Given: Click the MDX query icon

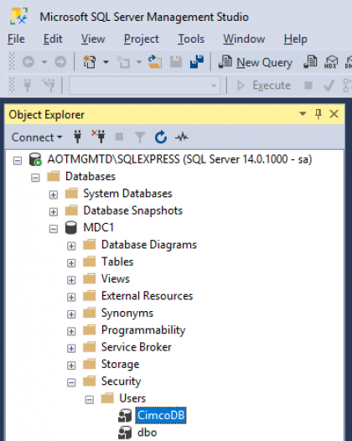Looking at the screenshot, I should [x=331, y=62].
